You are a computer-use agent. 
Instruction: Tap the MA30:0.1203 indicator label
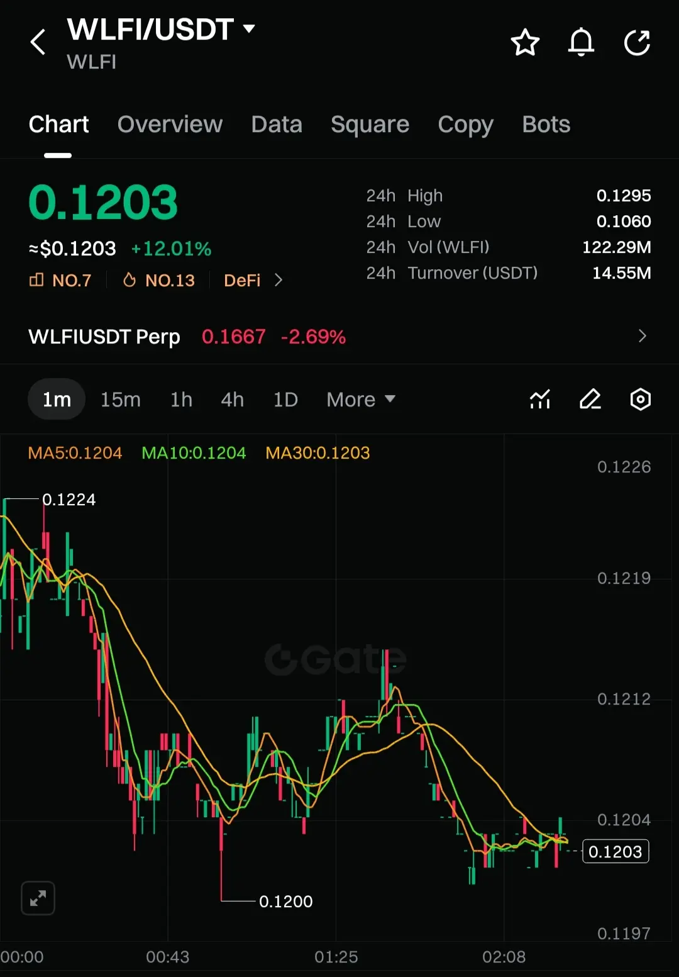tap(317, 453)
